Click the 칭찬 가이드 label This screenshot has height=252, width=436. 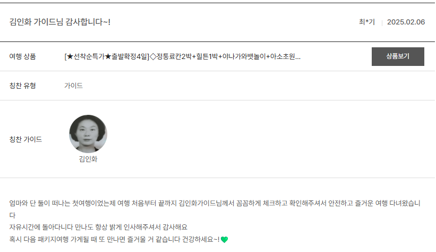tap(25, 139)
